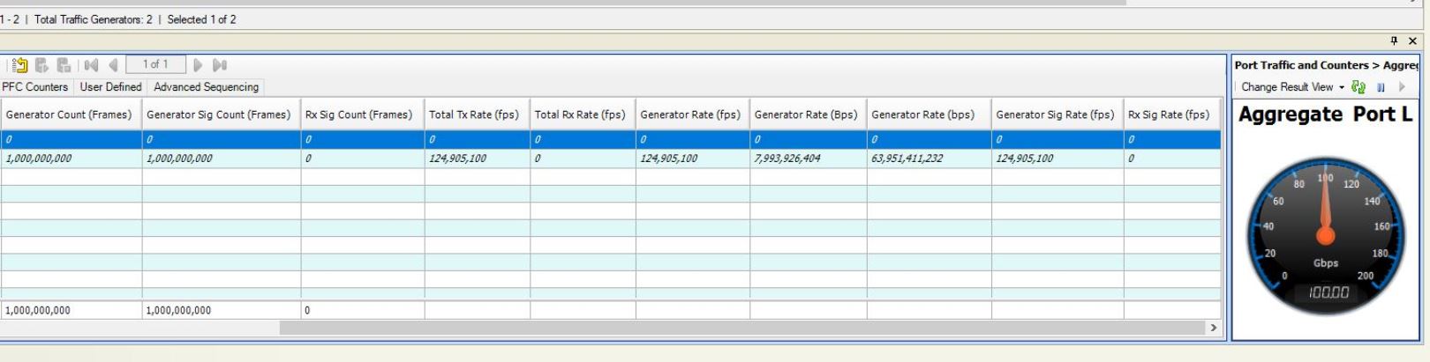Close the results panel with the X
The height and width of the screenshot is (362, 1430).
[1412, 41]
